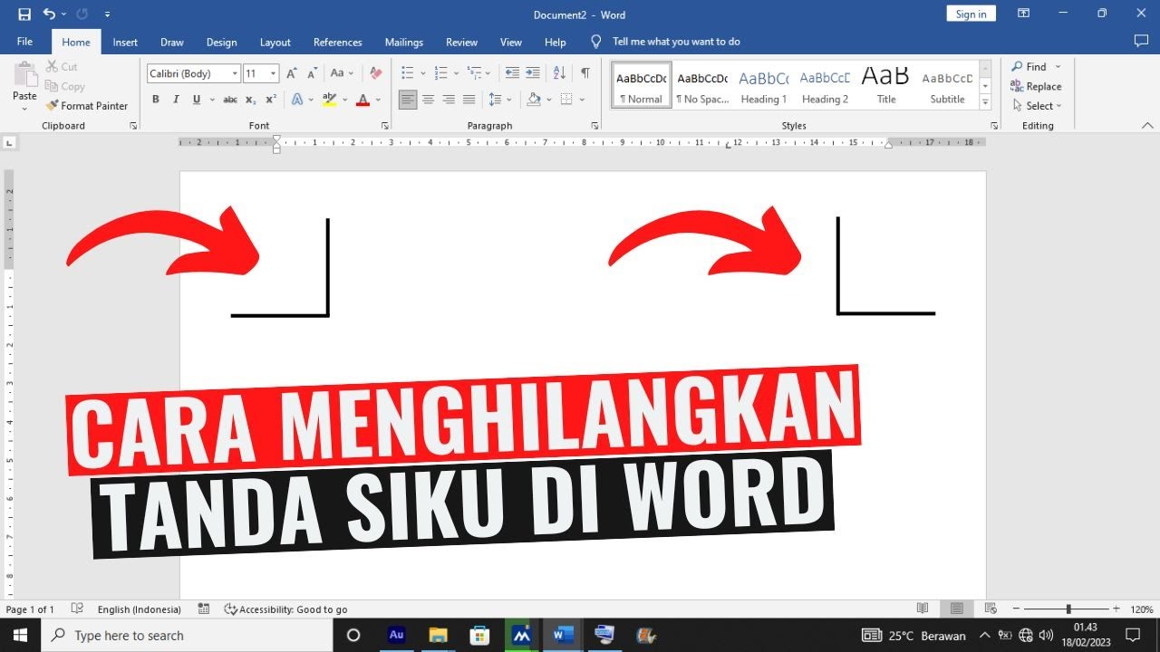
Task: Expand the Styles gallery More arrow
Action: coord(986,103)
